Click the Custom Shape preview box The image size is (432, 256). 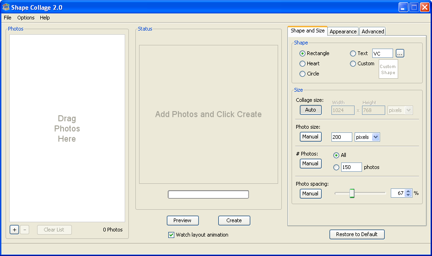coord(388,69)
